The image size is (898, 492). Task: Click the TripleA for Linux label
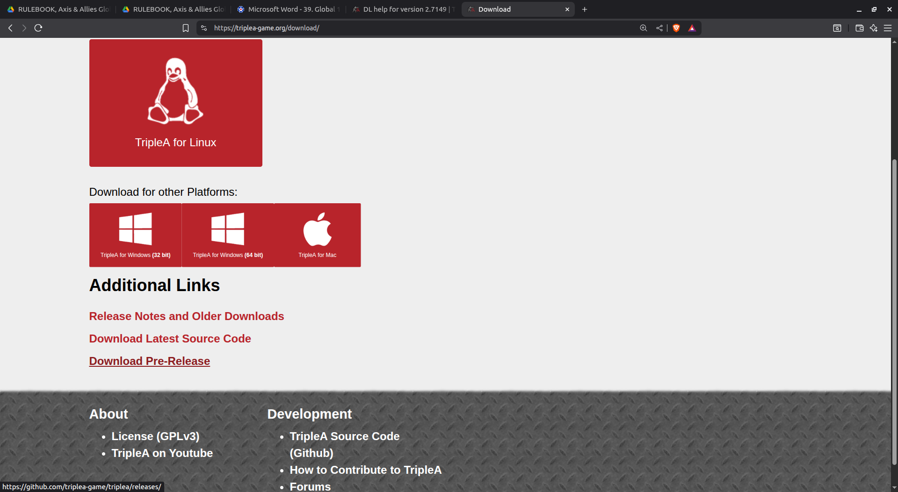point(175,143)
